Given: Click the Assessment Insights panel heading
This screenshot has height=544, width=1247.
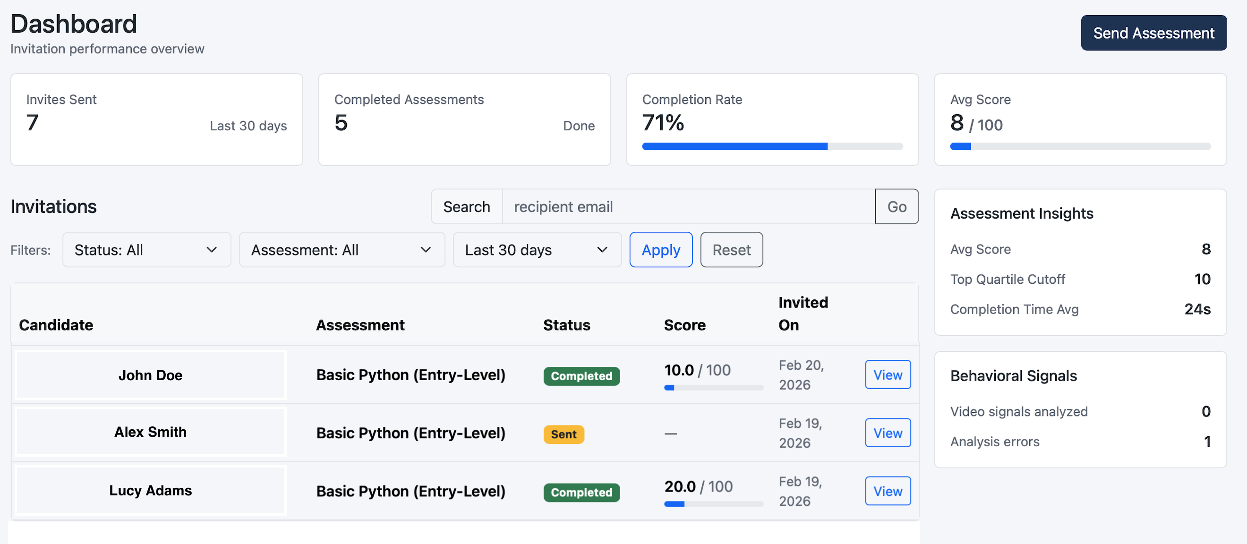Looking at the screenshot, I should click(x=1022, y=213).
